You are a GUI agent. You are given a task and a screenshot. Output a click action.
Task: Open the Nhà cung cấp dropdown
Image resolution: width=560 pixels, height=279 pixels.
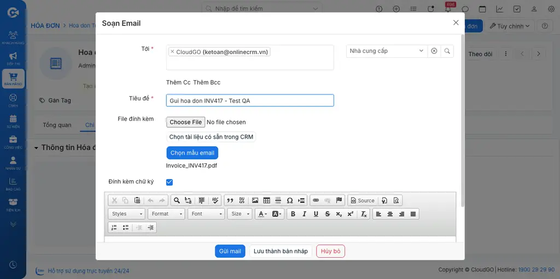click(387, 51)
